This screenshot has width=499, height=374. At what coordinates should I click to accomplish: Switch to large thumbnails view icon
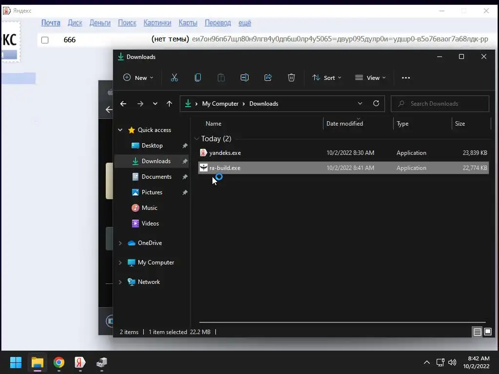487,332
